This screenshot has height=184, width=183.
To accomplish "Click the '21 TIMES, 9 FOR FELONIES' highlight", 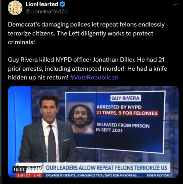I will pos(127,113).
